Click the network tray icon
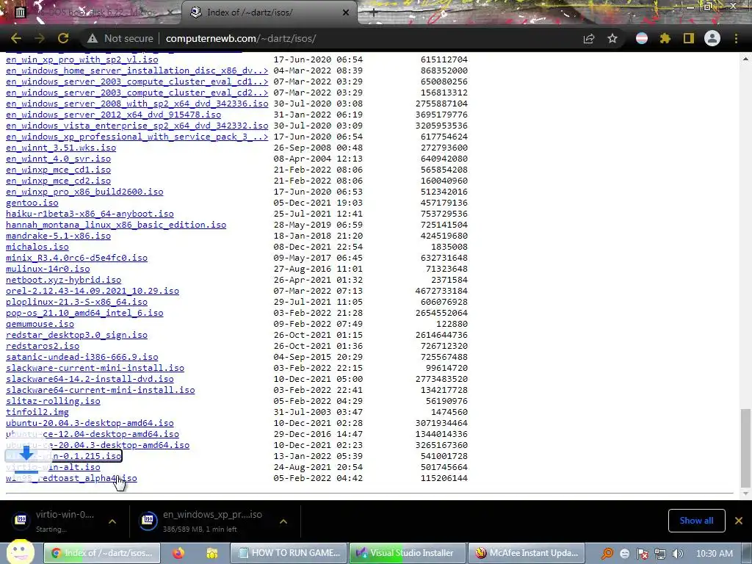 pos(660,554)
